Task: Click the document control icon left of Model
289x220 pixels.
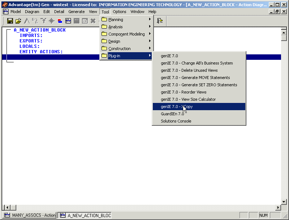Action: click(x=5, y=12)
